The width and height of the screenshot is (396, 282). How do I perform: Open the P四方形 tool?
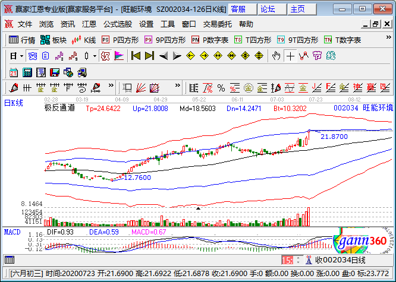coord(120,40)
